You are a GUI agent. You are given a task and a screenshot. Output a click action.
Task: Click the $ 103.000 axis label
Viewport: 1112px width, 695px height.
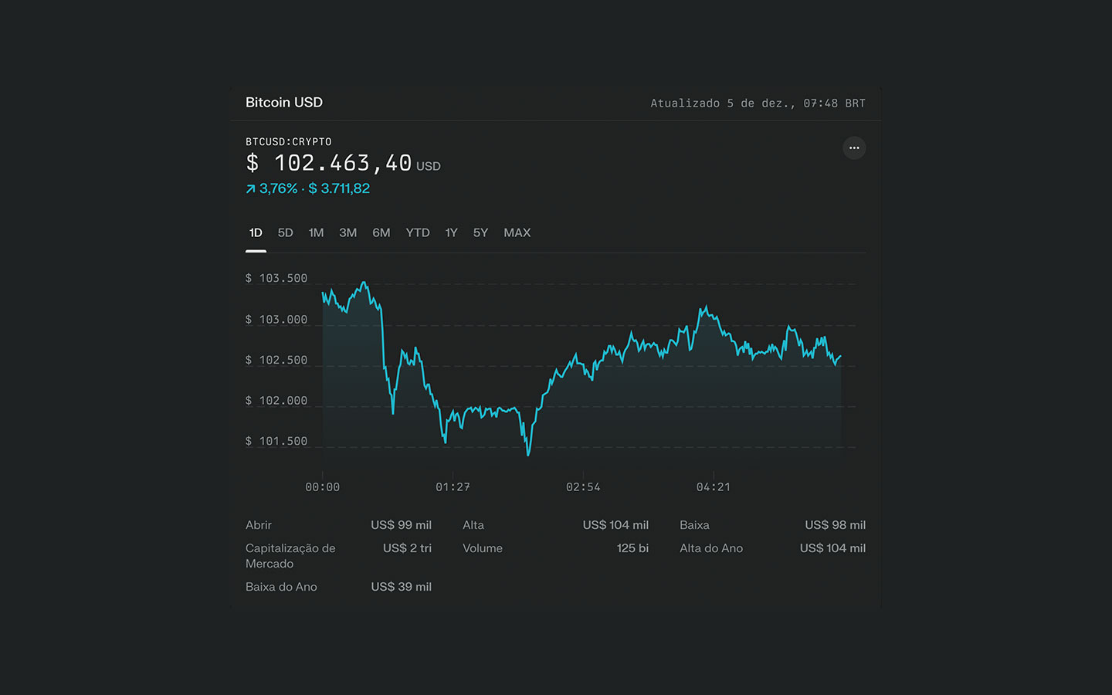pos(276,319)
